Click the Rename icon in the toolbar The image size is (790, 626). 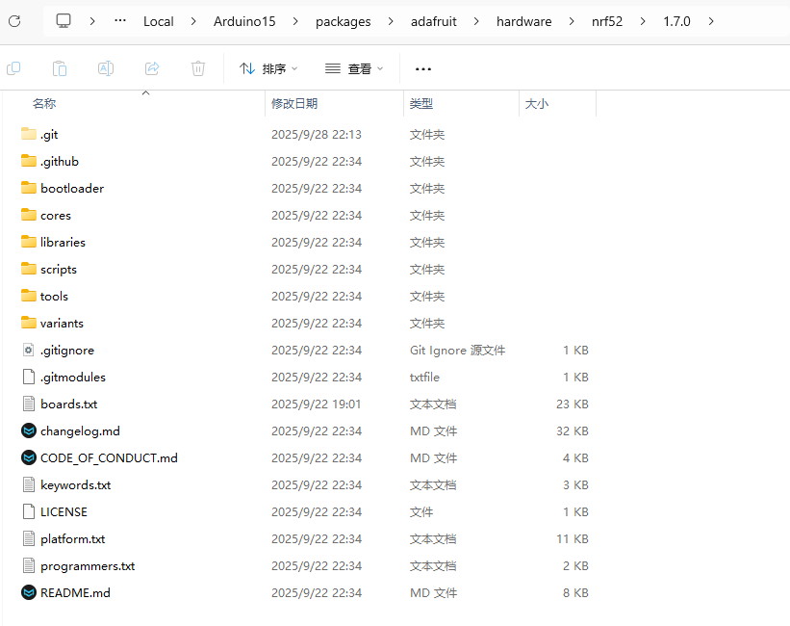pyautogui.click(x=106, y=68)
